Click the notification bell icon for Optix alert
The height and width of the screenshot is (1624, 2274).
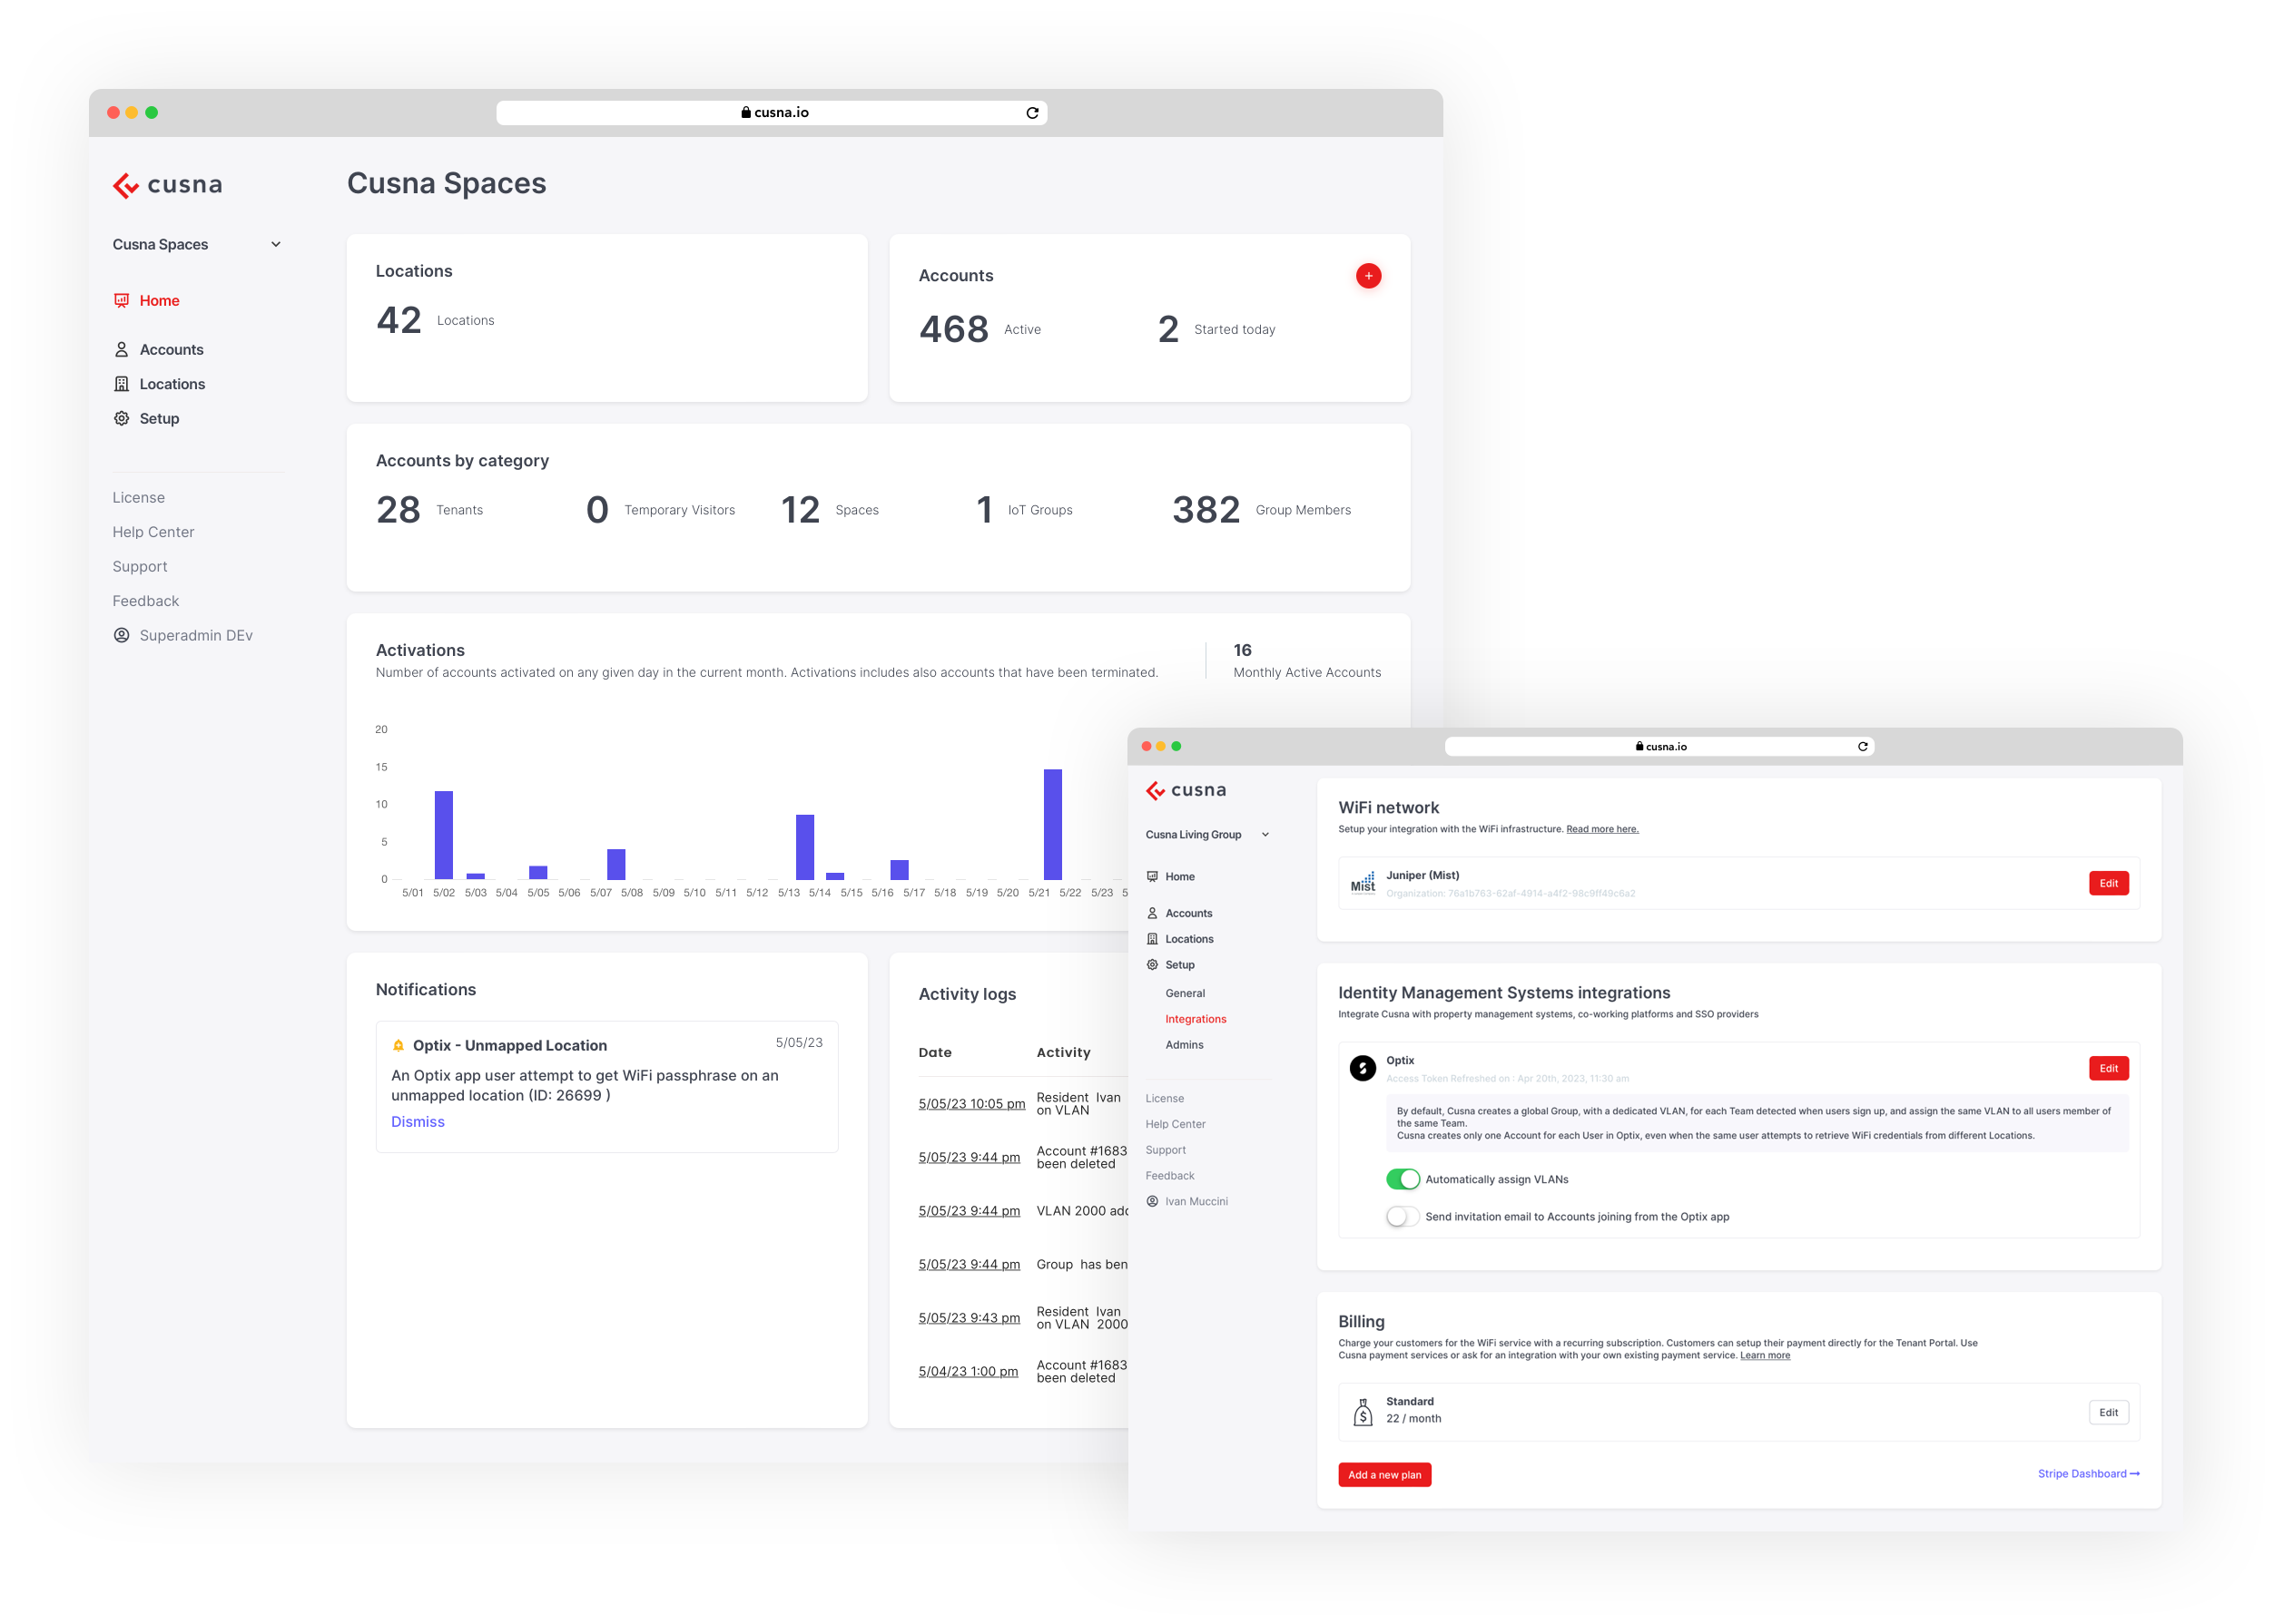pyautogui.click(x=399, y=1045)
